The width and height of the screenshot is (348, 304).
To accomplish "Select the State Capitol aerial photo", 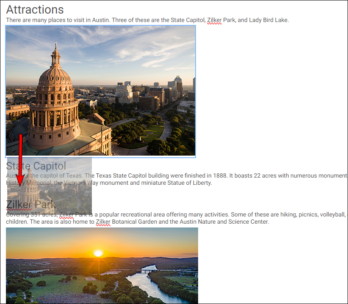I will click(100, 91).
